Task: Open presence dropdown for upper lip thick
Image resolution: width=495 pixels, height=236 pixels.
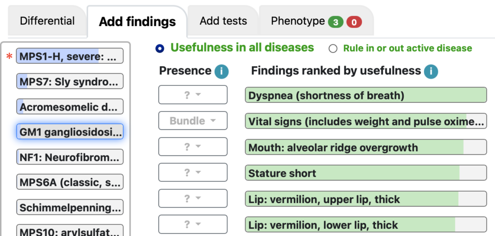Action: click(x=193, y=198)
